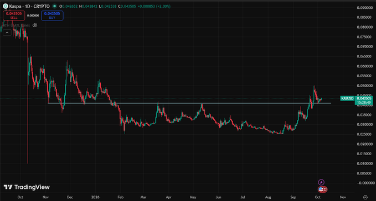
Task: Click the Aug label on time axis
Action: click(x=268, y=197)
